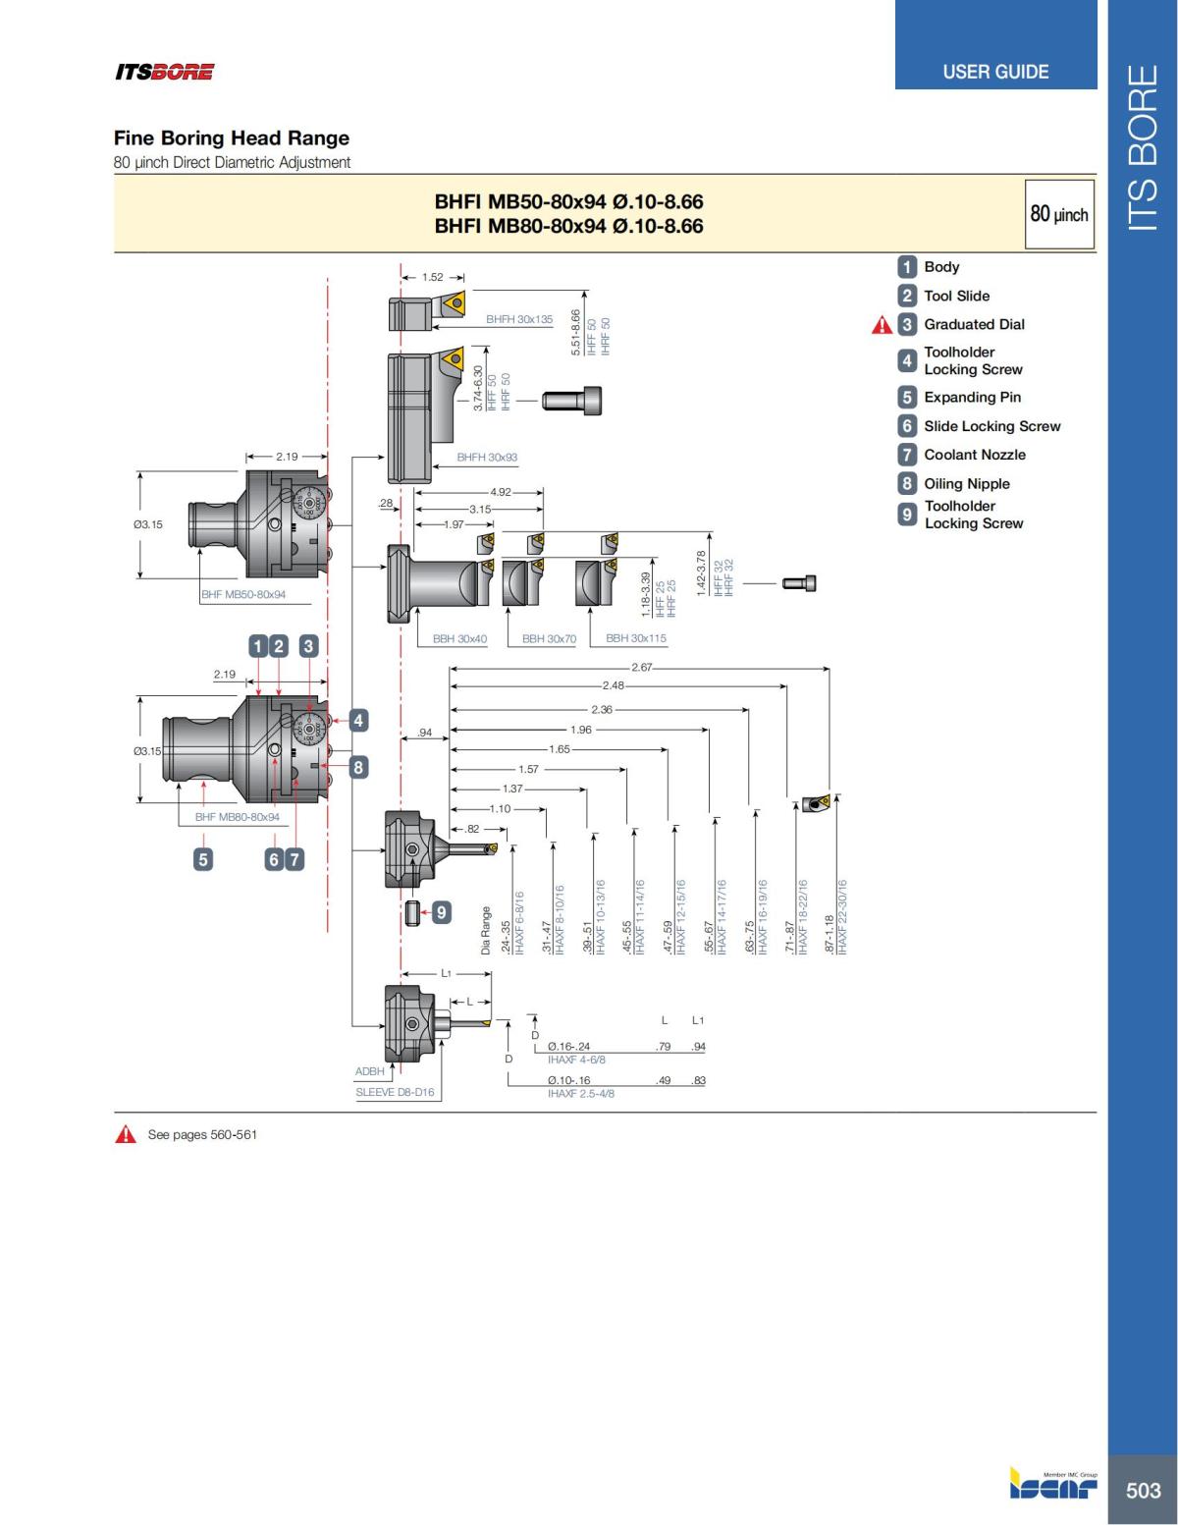The width and height of the screenshot is (1178, 1525).
Task: Click the 2.67 dimension value
Action: pos(642,668)
